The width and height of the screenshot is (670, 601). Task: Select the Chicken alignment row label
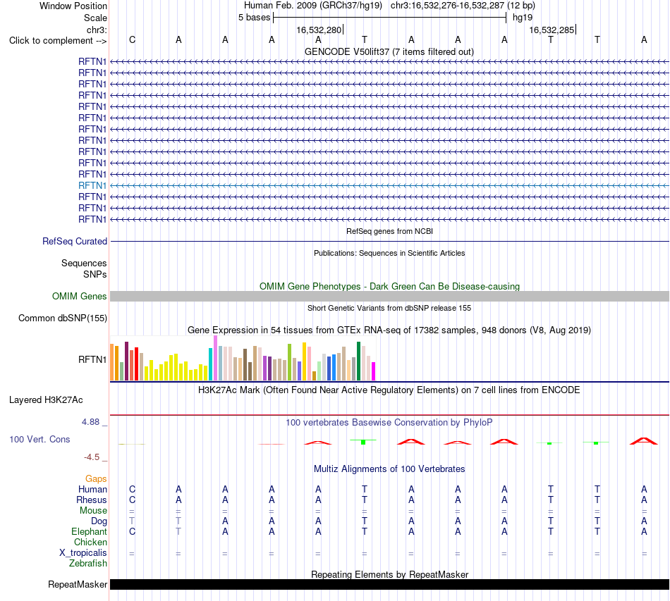coord(90,542)
